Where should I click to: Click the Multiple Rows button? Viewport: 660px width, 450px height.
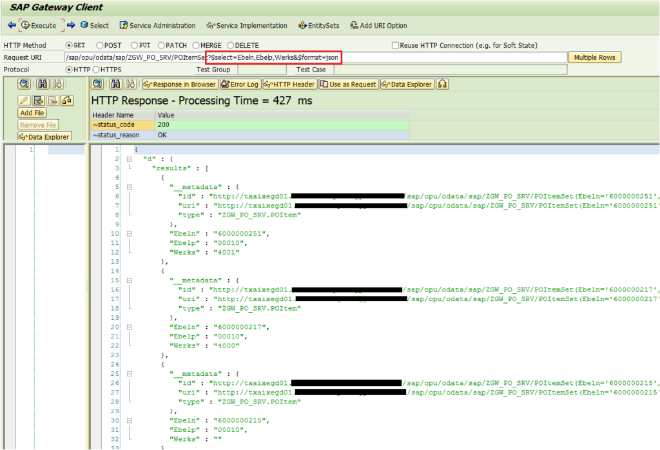(x=594, y=57)
